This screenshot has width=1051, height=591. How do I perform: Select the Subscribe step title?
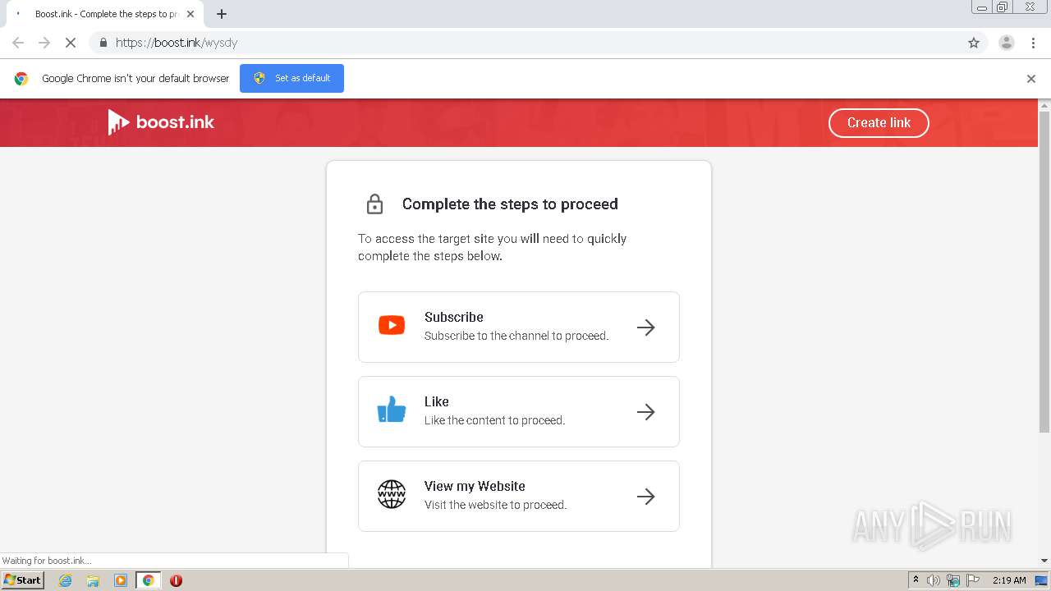[x=454, y=317]
